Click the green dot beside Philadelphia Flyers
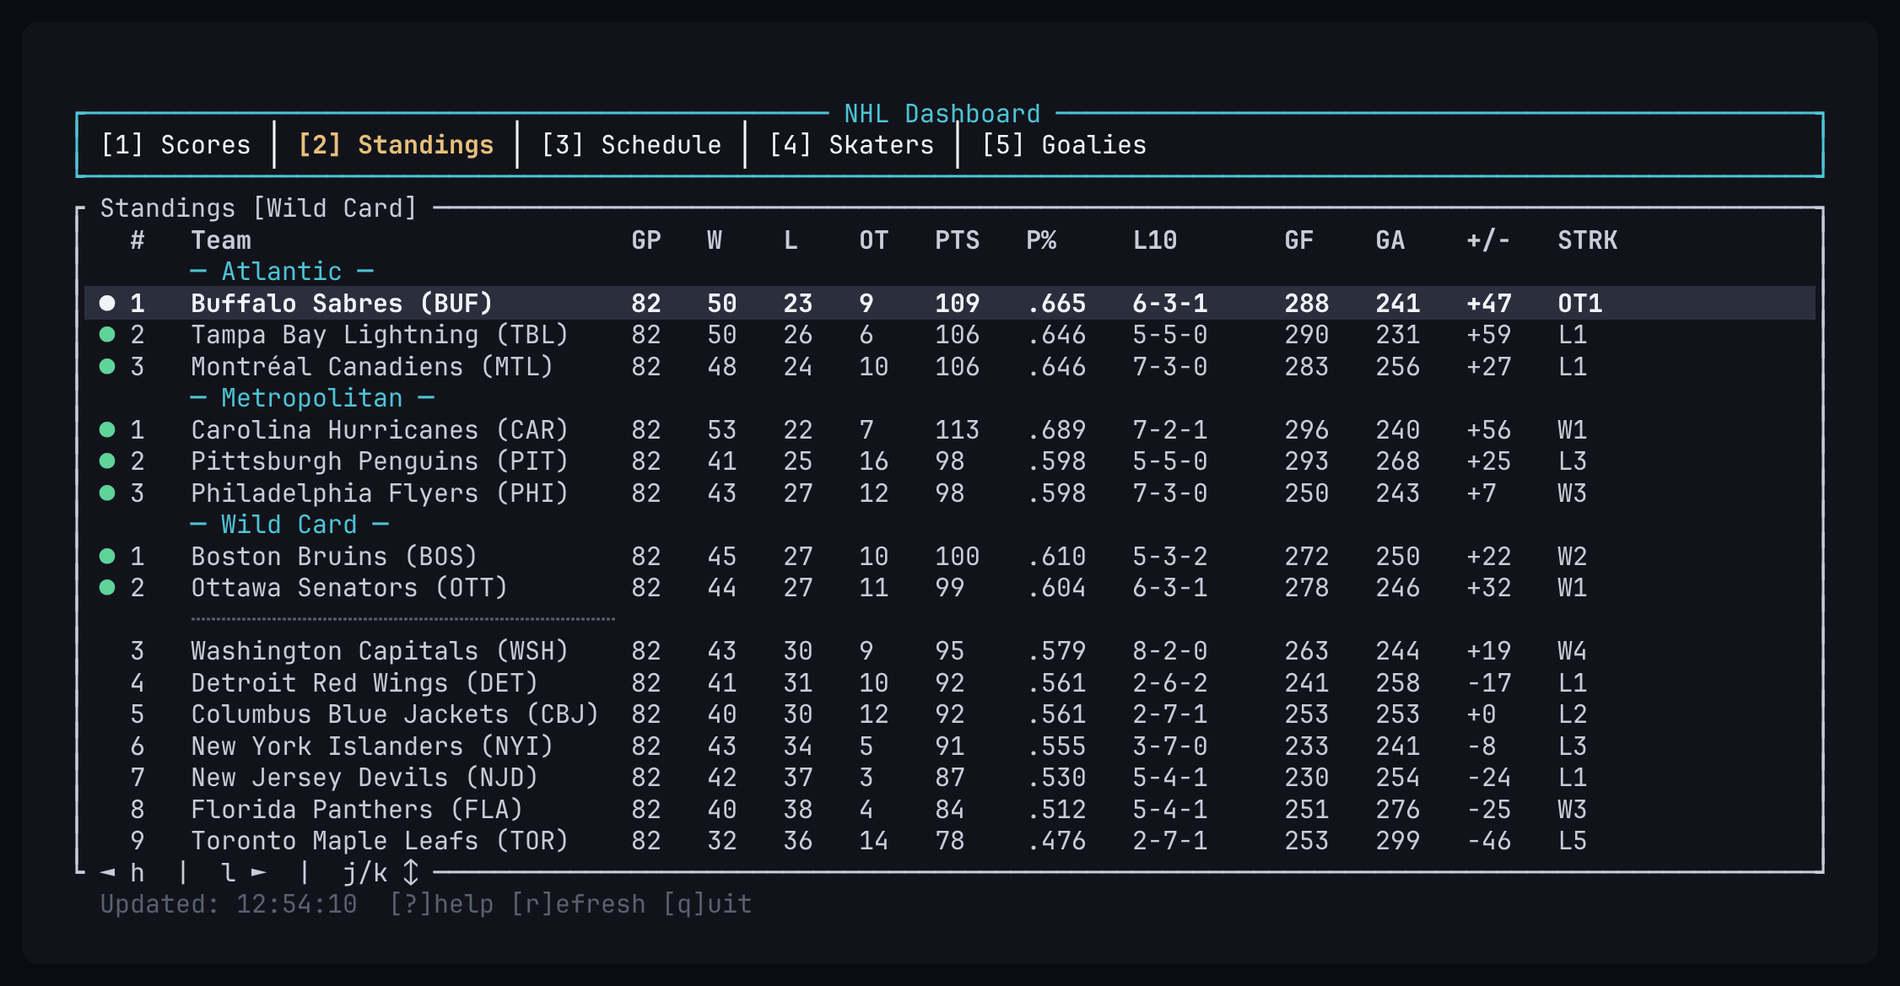The width and height of the screenshot is (1900, 986). pos(107,493)
